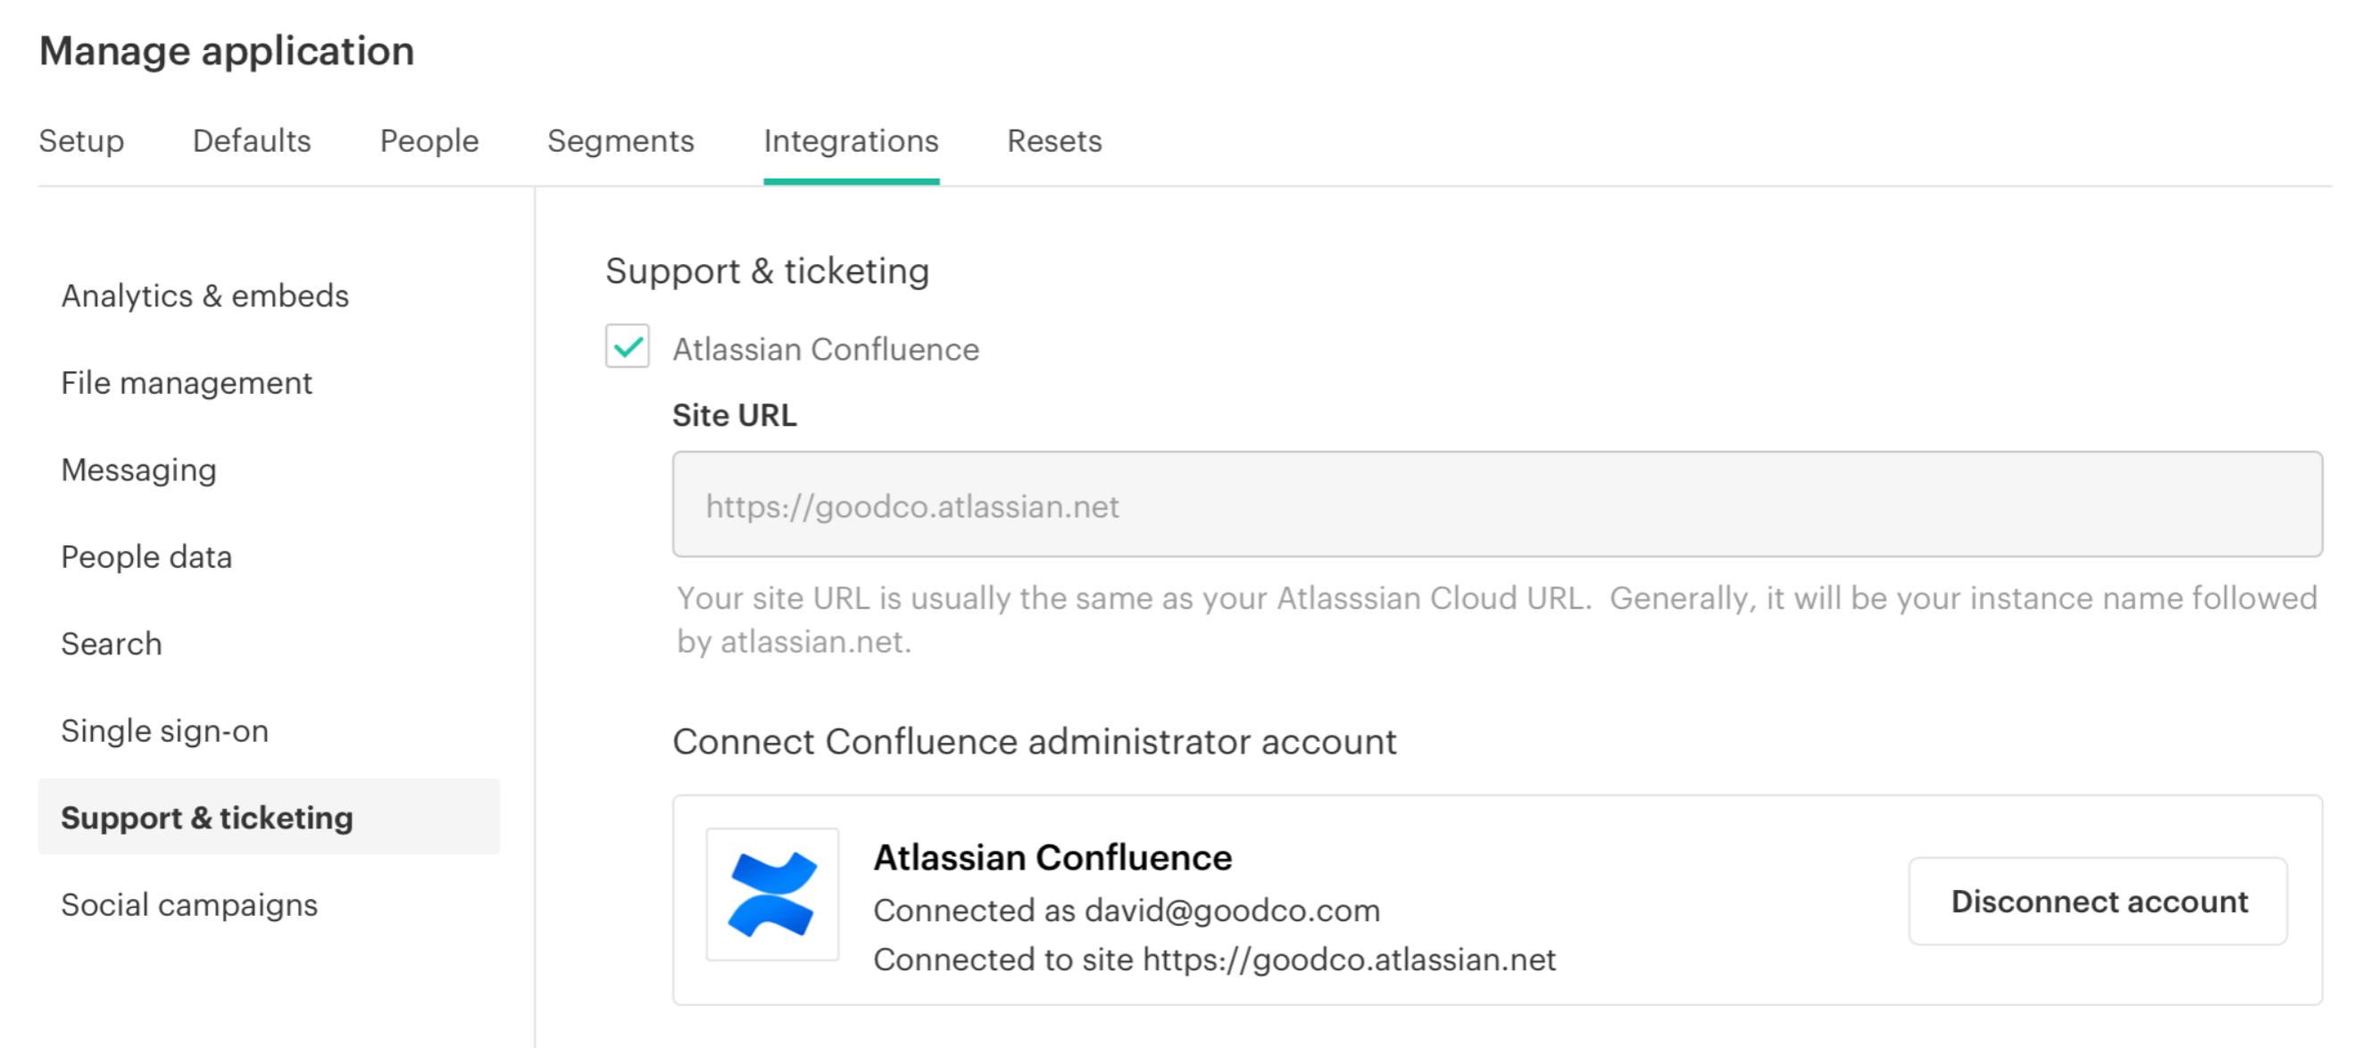This screenshot has height=1048, width=2371.
Task: Select the Segments tab
Action: click(x=620, y=141)
